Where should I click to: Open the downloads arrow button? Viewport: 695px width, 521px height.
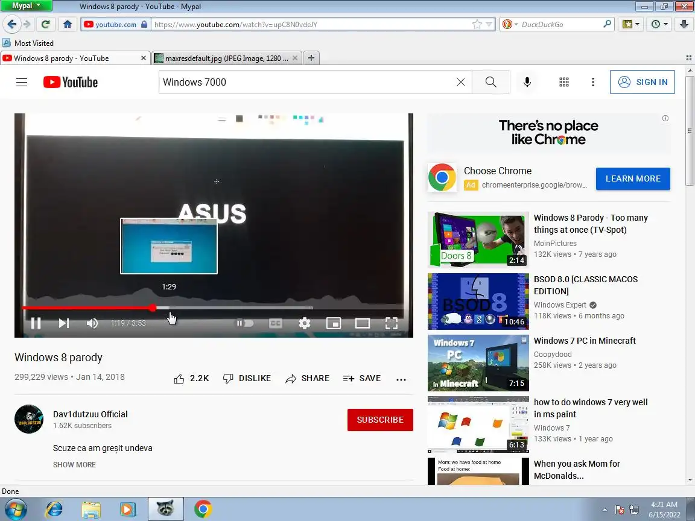coord(684,24)
